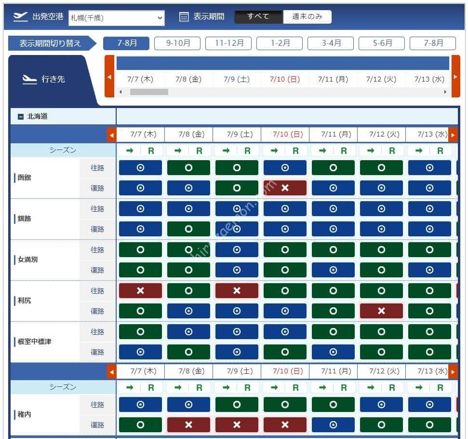468x439 pixels.
Task: Select 女満別 復路 availability for 7/11
Action: tap(333, 270)
